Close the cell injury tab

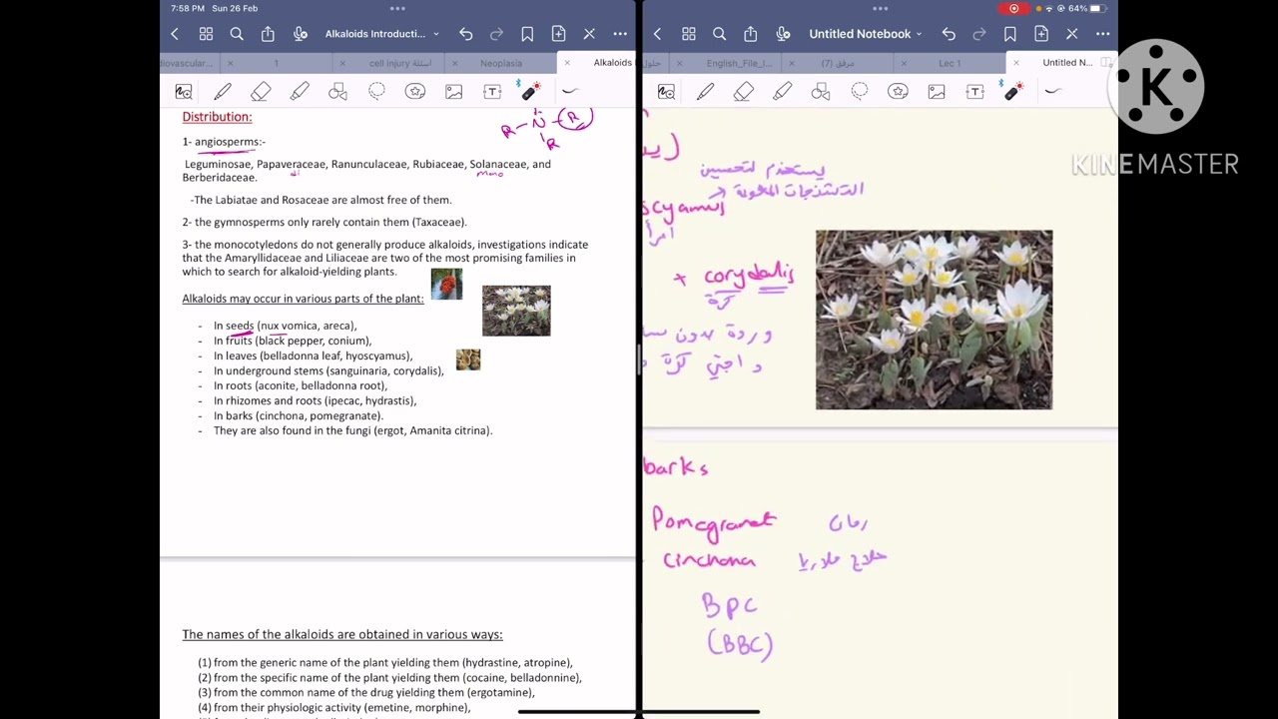[341, 63]
